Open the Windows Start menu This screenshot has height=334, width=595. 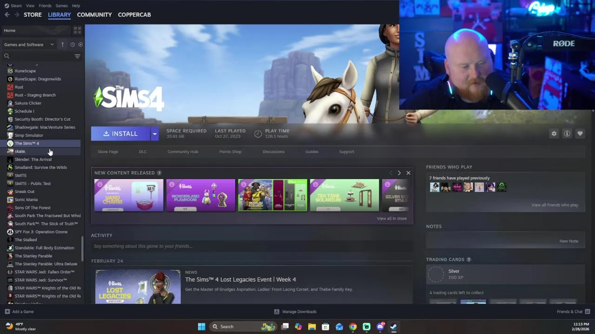202,327
